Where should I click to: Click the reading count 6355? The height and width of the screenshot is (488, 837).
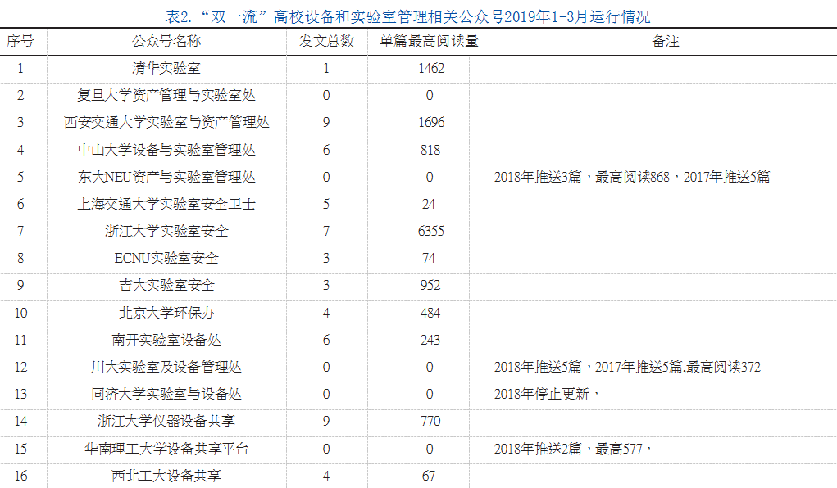tap(430, 231)
